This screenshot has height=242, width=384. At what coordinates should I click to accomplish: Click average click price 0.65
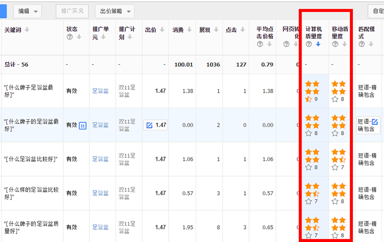click(x=268, y=227)
